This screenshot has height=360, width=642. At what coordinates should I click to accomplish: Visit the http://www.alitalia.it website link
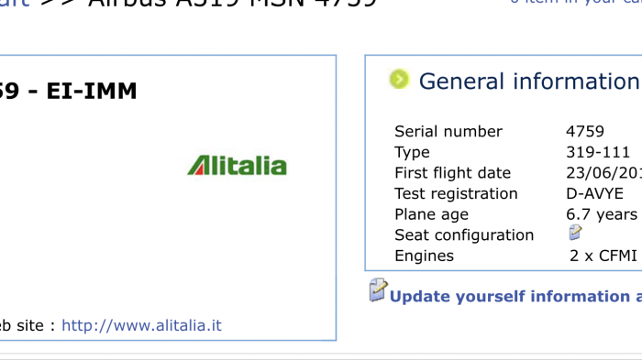141,325
